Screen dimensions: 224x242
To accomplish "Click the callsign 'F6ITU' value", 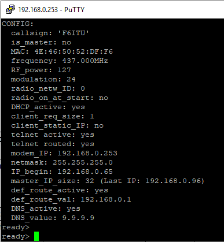I will point(74,33).
